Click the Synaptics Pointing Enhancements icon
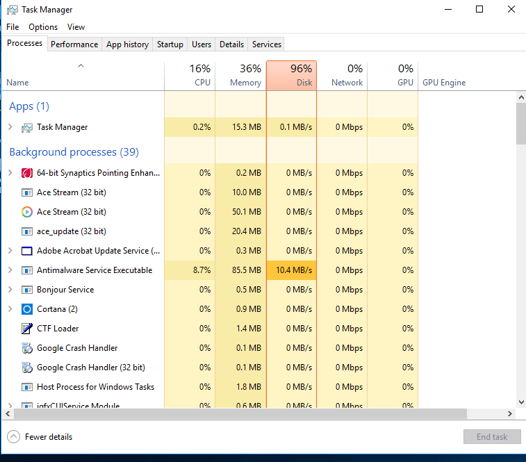This screenshot has width=526, height=462. pos(27,173)
